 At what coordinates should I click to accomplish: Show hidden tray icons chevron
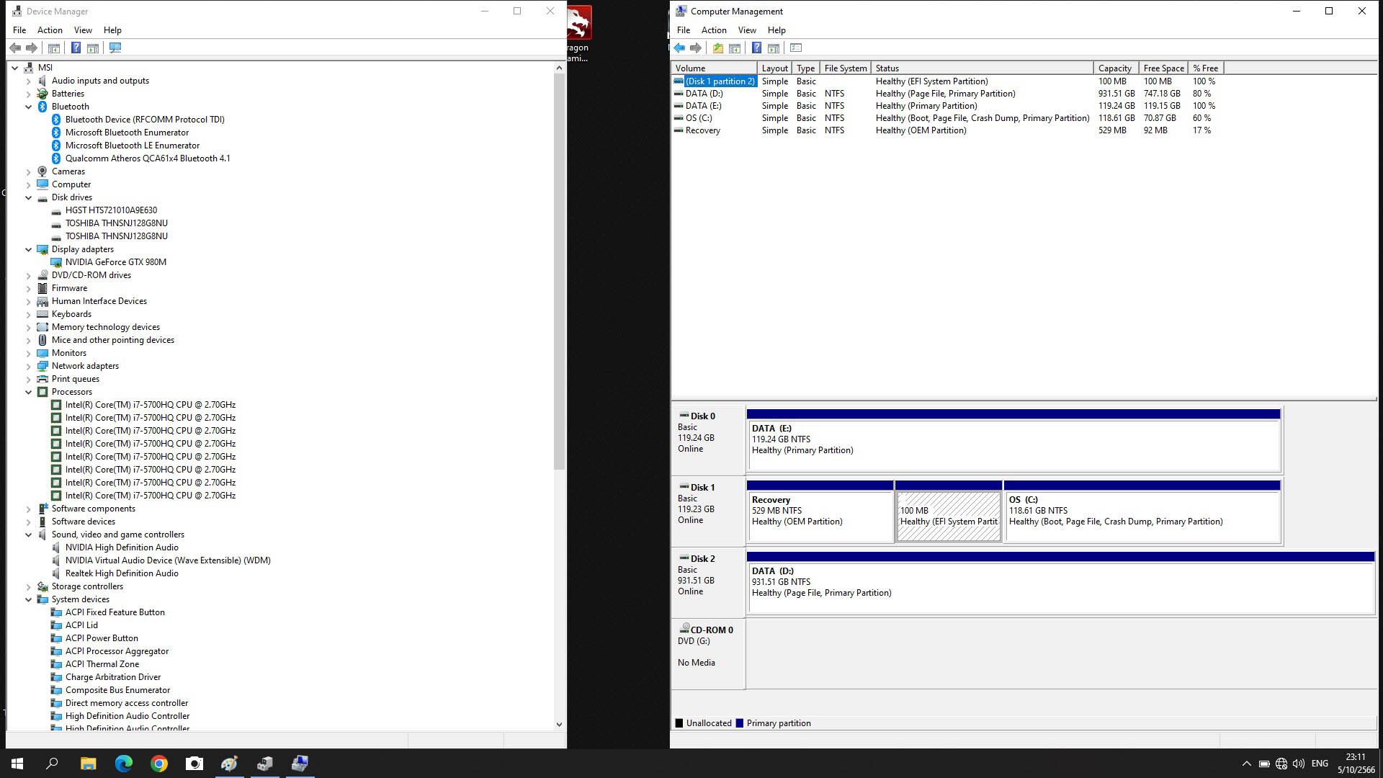click(x=1246, y=764)
